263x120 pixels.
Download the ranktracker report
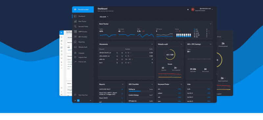(122, 89)
